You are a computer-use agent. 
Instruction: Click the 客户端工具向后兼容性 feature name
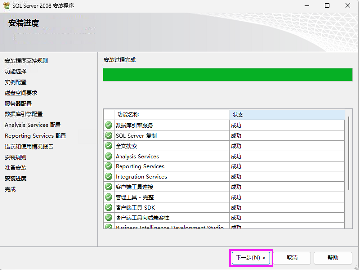pos(142,218)
